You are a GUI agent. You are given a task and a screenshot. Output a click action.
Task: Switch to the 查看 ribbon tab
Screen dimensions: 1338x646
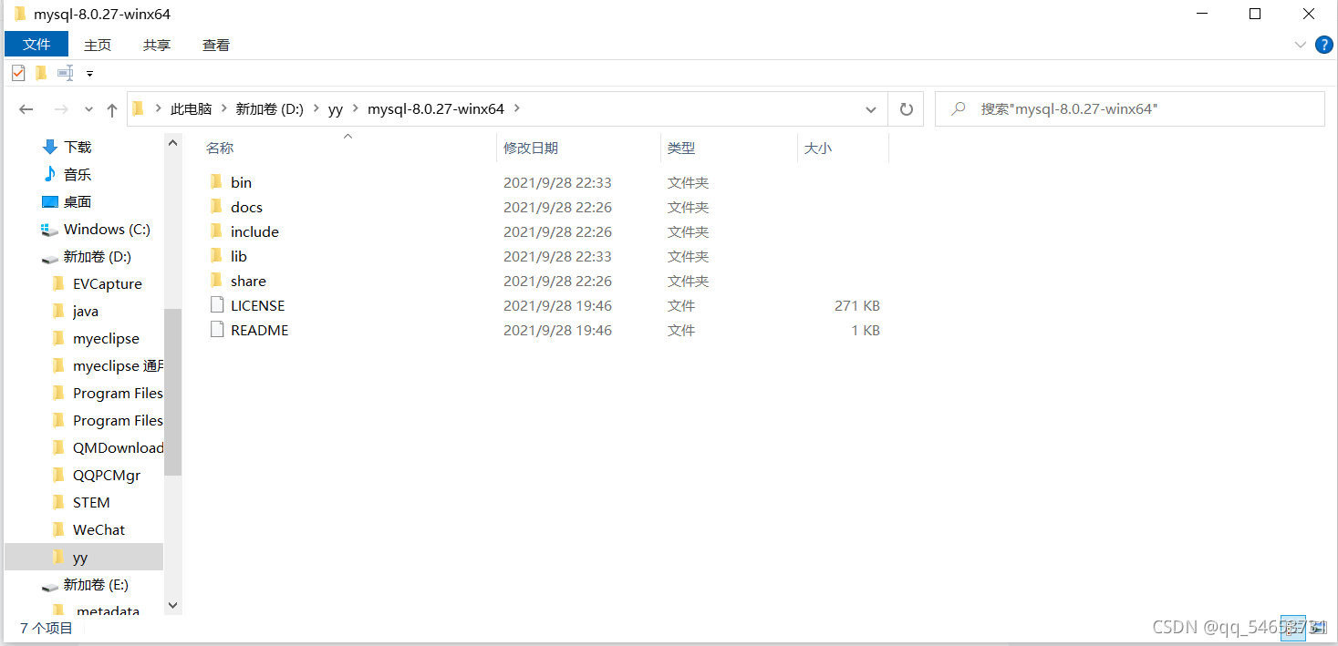[x=216, y=45]
